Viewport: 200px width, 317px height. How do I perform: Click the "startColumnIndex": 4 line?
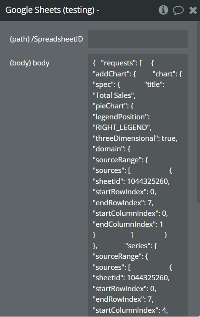[130, 310]
